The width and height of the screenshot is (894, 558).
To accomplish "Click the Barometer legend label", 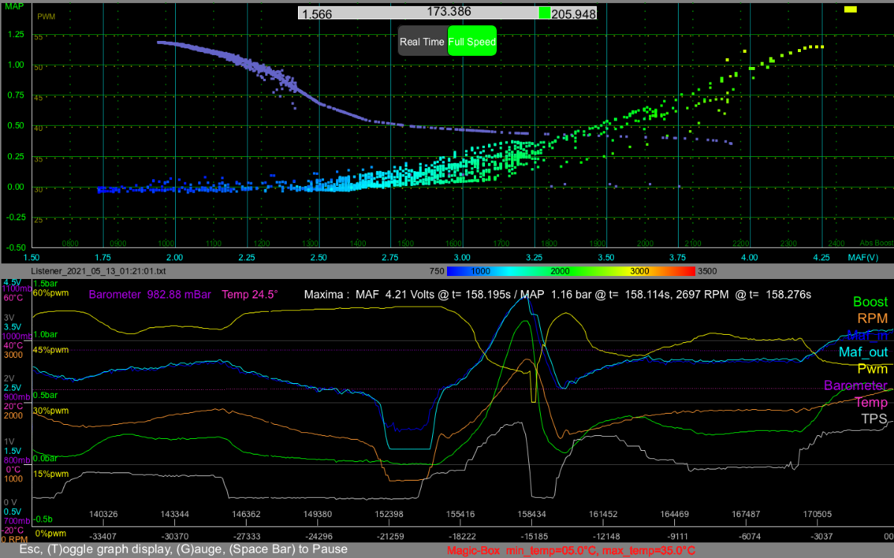I will click(855, 385).
